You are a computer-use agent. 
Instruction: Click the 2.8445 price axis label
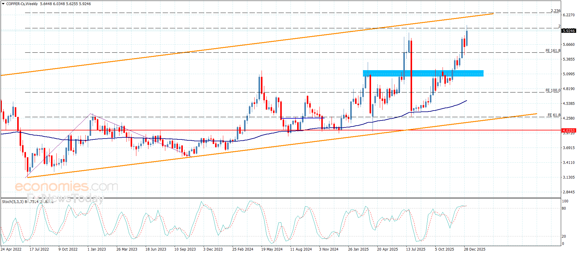click(569, 192)
